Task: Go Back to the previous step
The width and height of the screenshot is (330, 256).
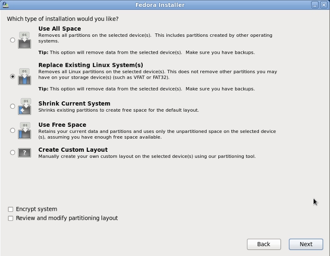Action: (x=264, y=244)
